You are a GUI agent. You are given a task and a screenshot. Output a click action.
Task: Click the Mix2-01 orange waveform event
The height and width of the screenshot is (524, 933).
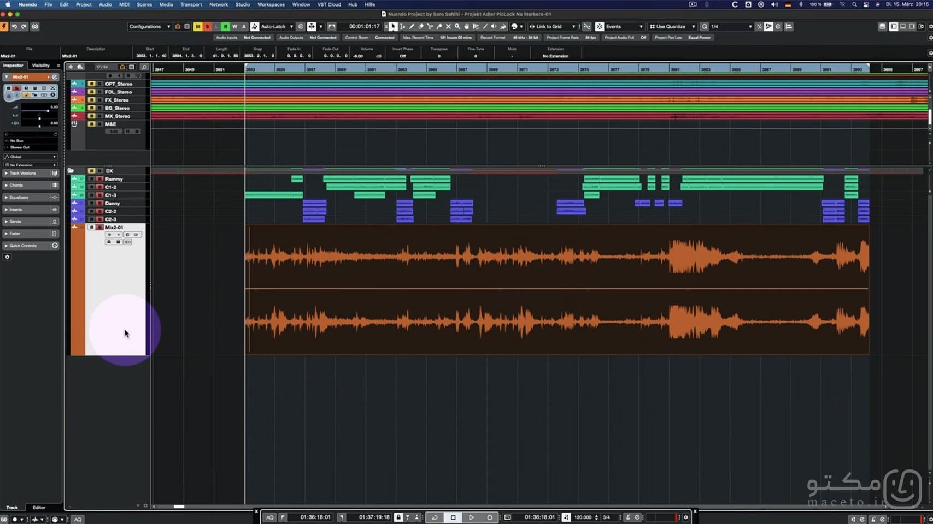[556, 289]
